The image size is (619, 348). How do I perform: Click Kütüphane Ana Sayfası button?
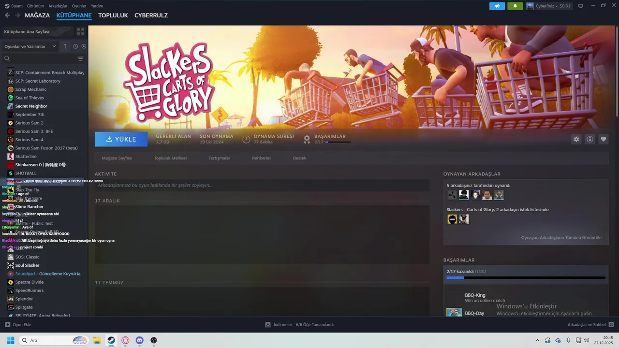tap(37, 31)
